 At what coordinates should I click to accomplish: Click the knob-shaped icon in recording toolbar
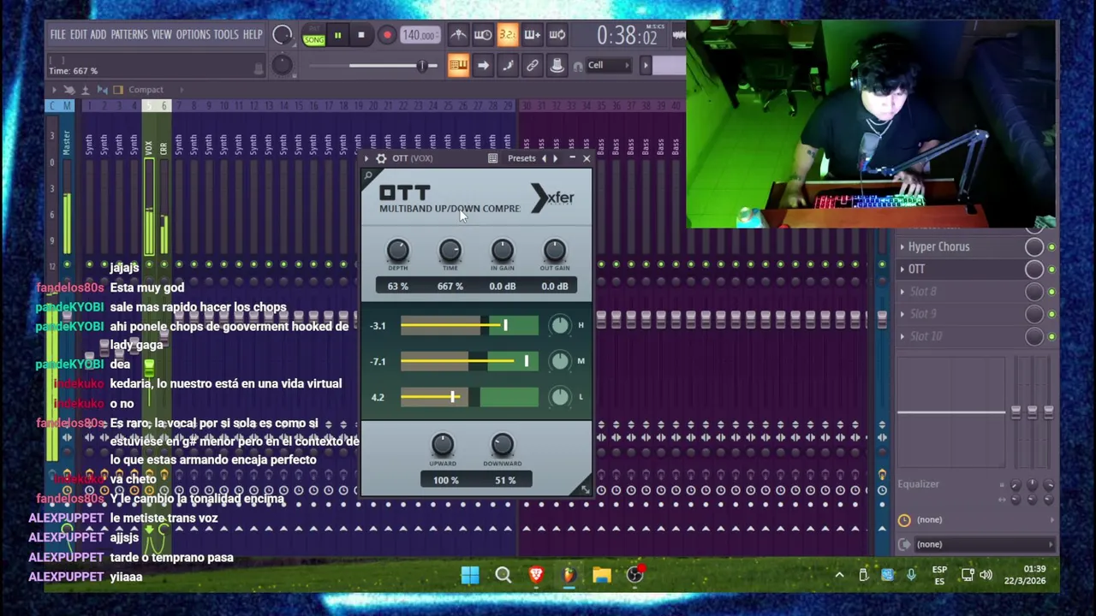coord(557,65)
